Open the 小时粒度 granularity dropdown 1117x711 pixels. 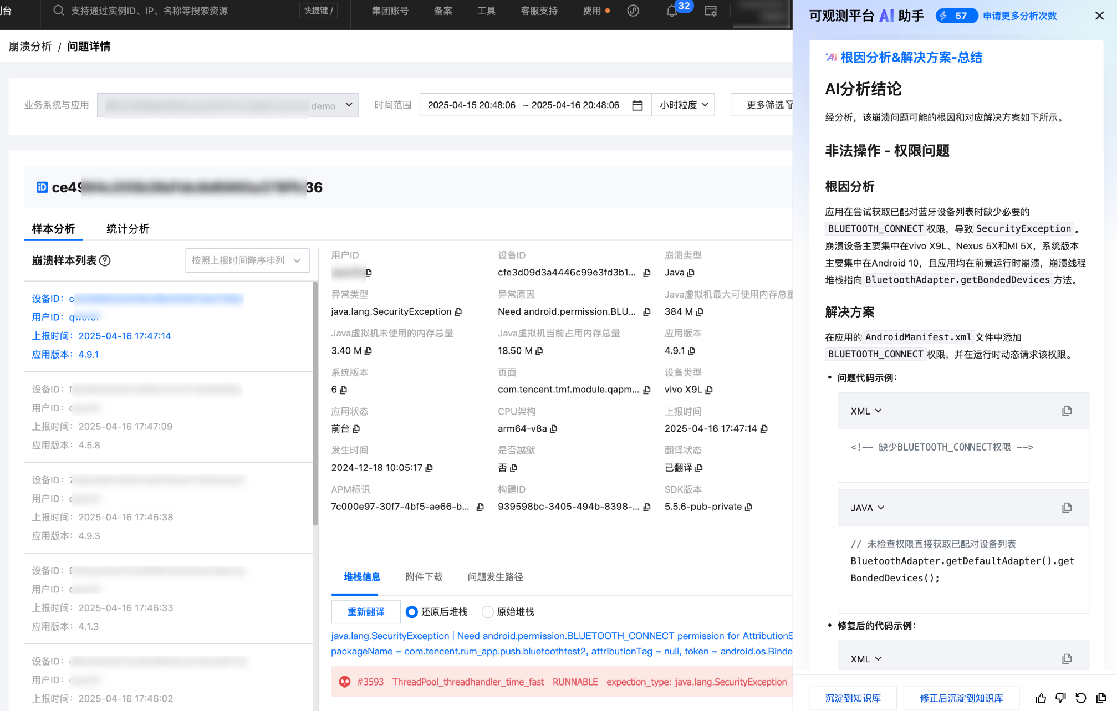(x=684, y=105)
